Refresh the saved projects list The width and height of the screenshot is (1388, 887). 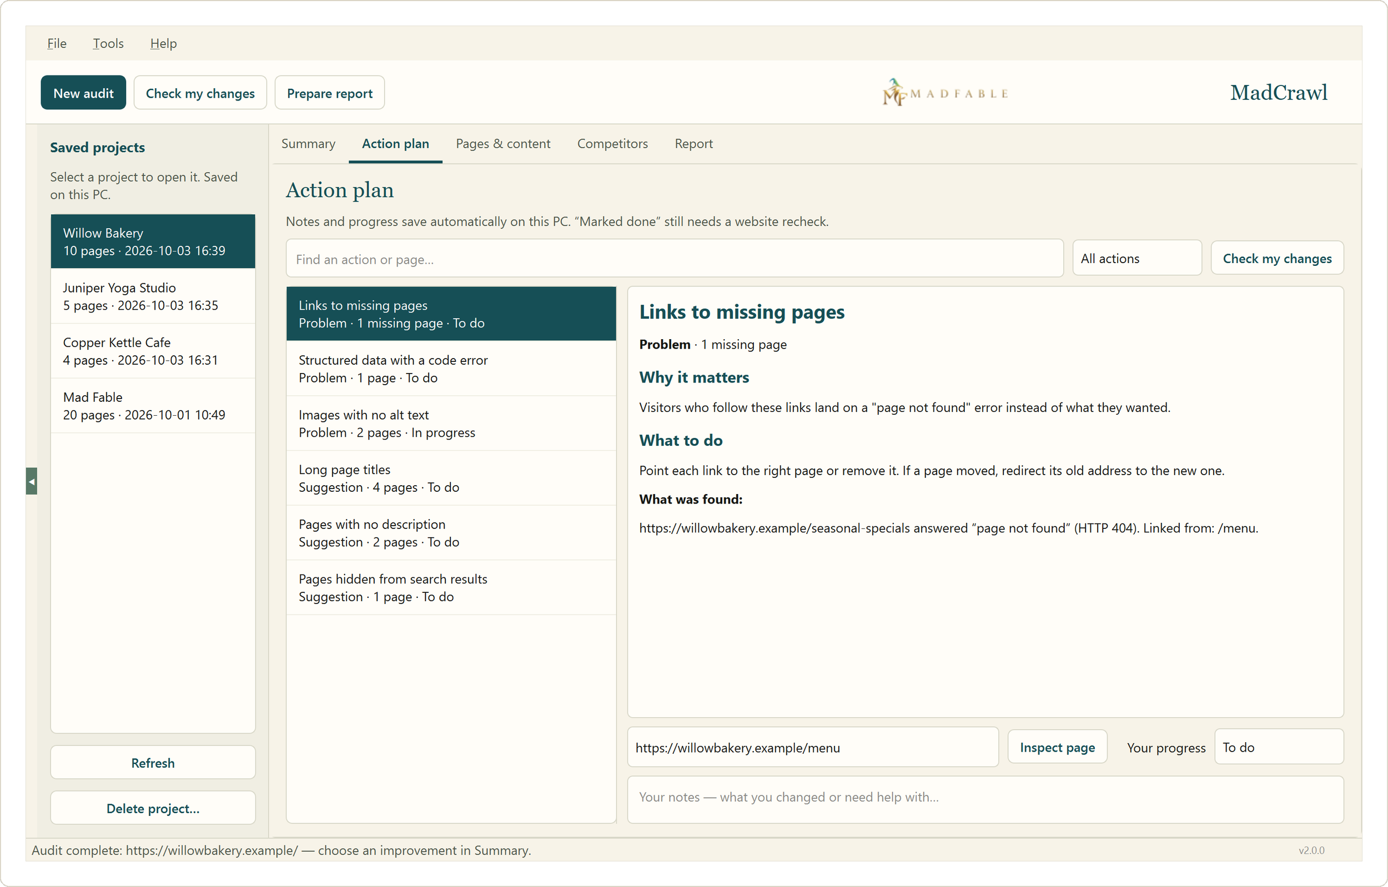(x=153, y=763)
